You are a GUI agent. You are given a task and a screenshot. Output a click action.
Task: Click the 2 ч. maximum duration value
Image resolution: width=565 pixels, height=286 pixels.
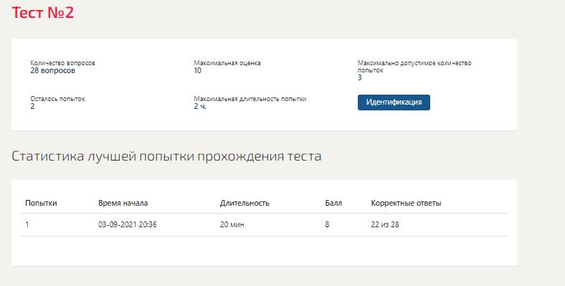(200, 106)
